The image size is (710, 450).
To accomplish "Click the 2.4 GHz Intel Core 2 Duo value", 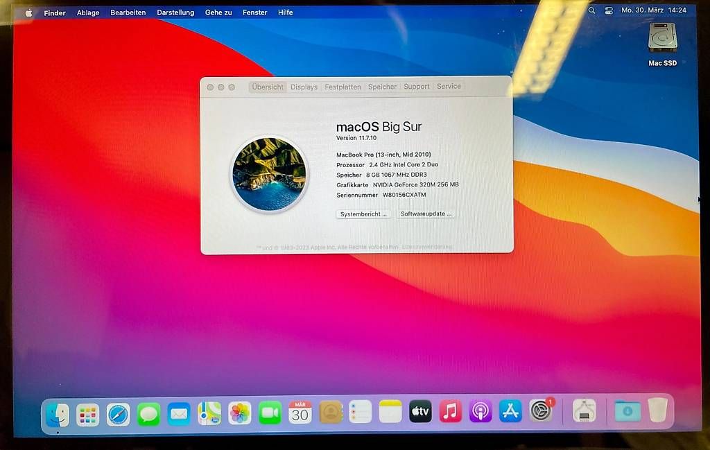I will point(404,165).
